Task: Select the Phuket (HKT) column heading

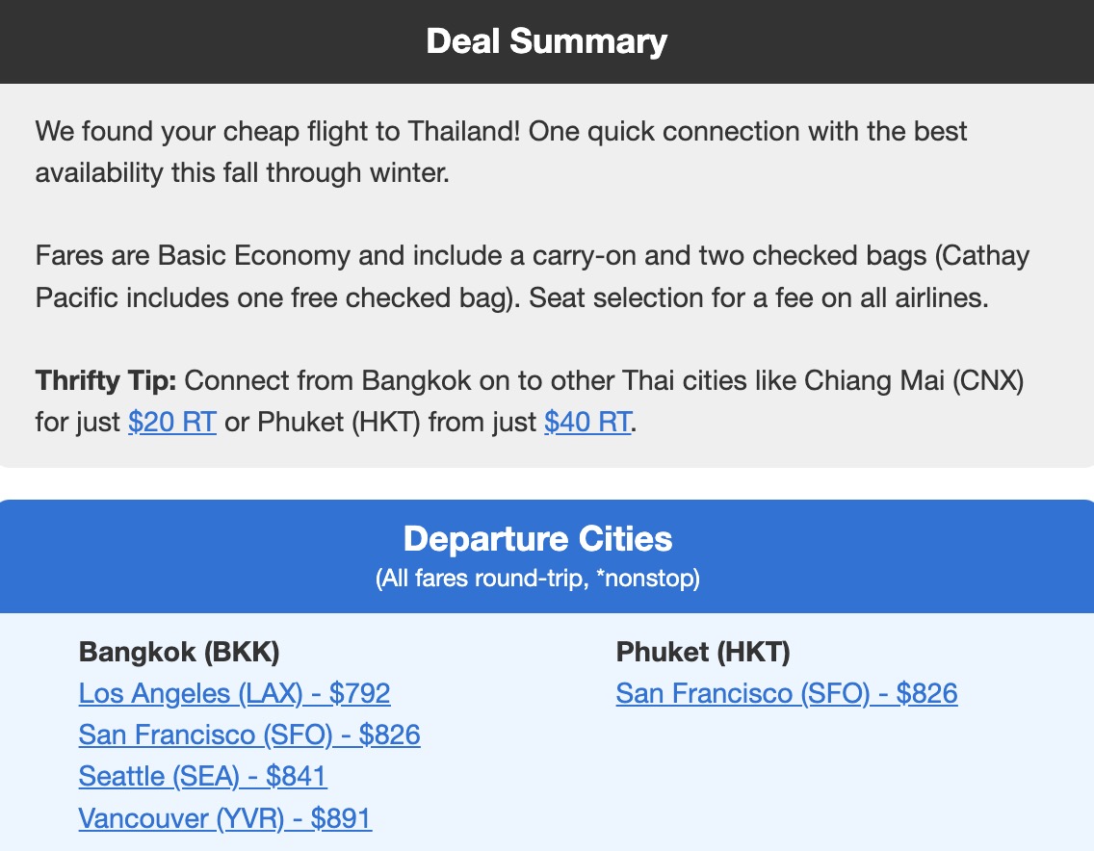Action: tap(702, 652)
